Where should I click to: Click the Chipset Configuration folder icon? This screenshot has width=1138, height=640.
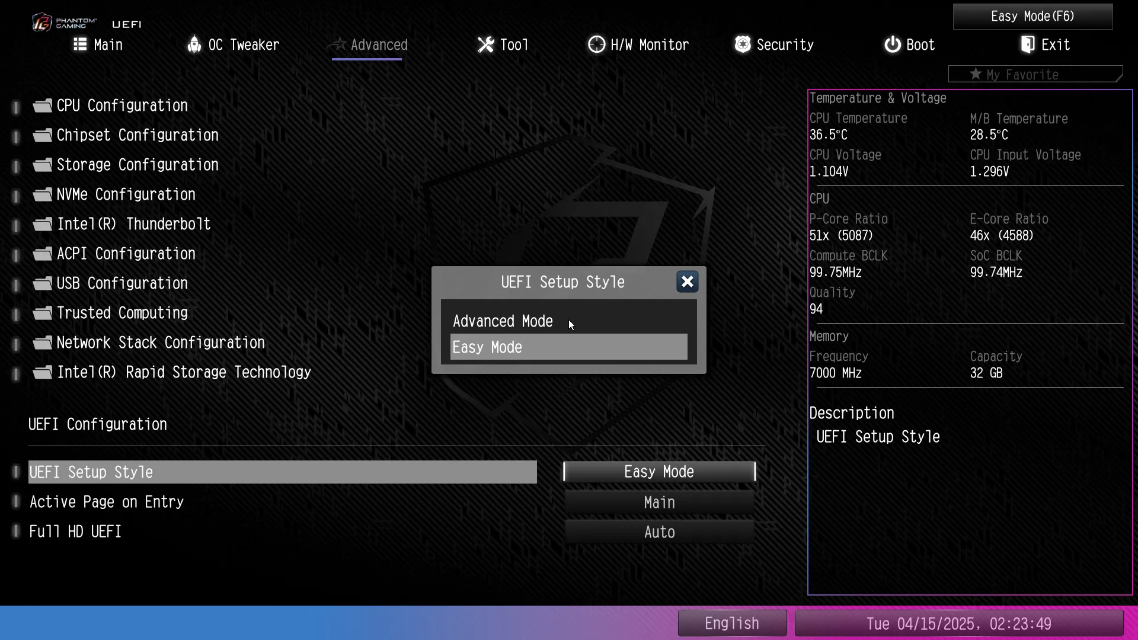[x=42, y=135]
